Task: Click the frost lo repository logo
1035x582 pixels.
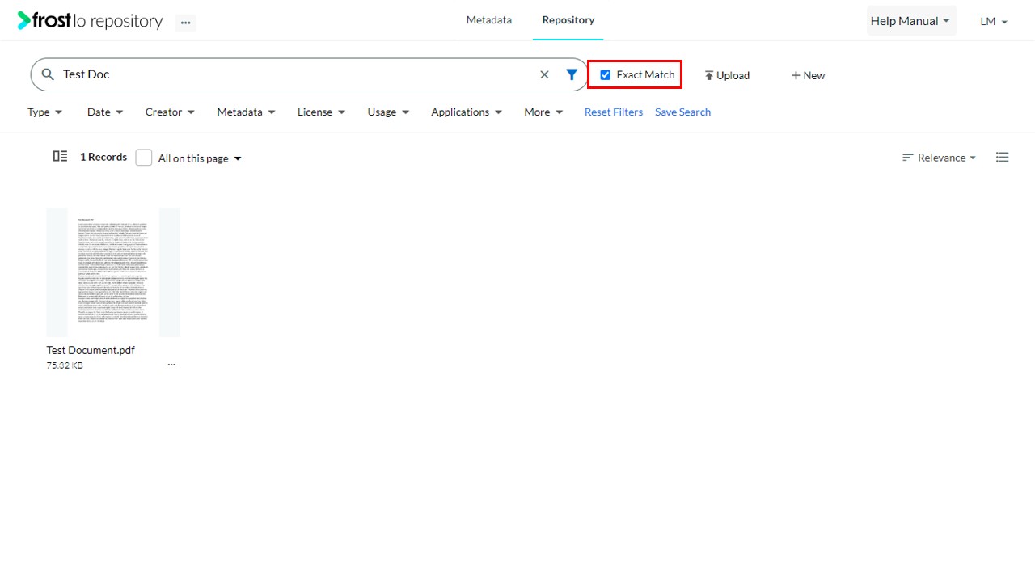Action: pyautogui.click(x=90, y=21)
